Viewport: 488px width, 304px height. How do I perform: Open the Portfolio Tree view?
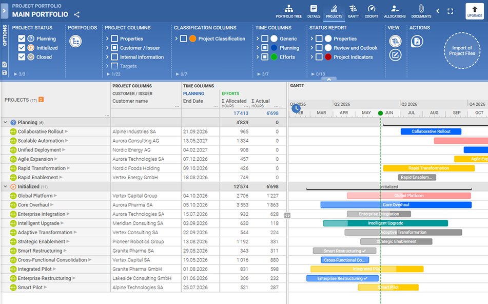[288, 11]
